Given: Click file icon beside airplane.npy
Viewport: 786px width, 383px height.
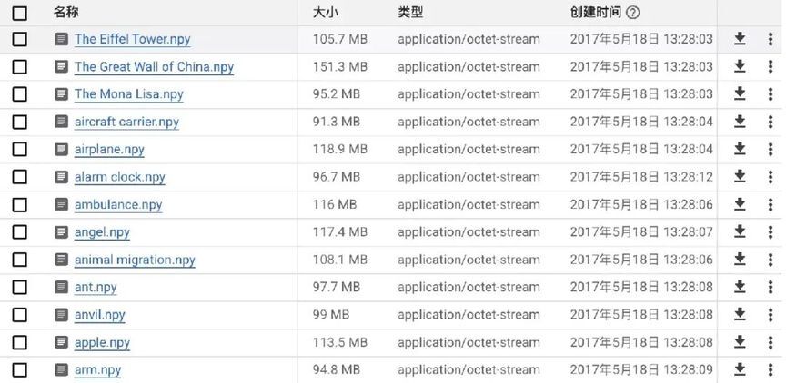Looking at the screenshot, I should click(x=62, y=150).
